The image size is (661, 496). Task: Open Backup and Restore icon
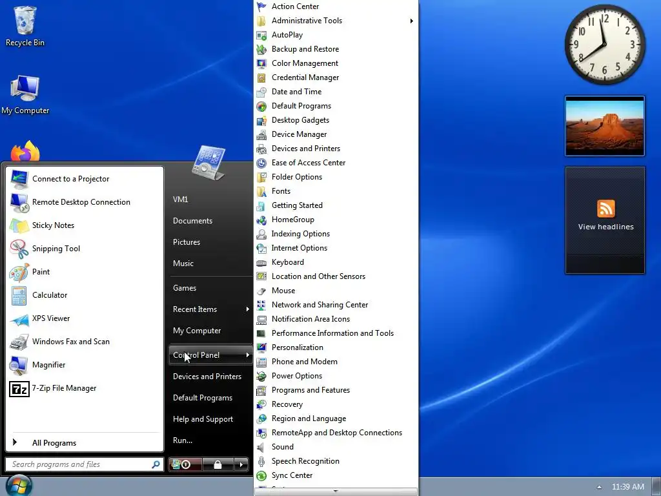click(x=261, y=49)
